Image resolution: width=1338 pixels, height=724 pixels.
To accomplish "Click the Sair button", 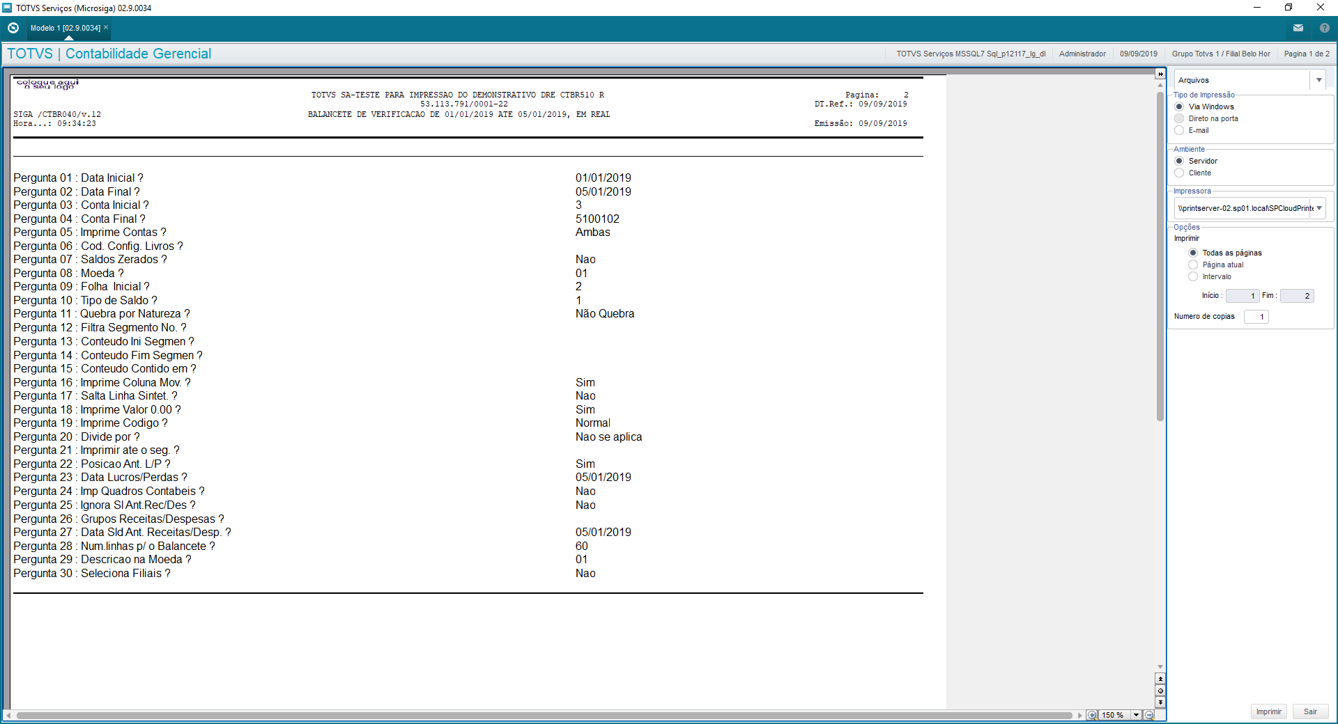I will [1310, 711].
